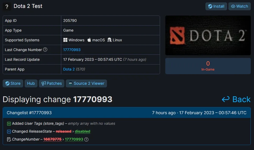Go Back from the change view

pos(236,99)
